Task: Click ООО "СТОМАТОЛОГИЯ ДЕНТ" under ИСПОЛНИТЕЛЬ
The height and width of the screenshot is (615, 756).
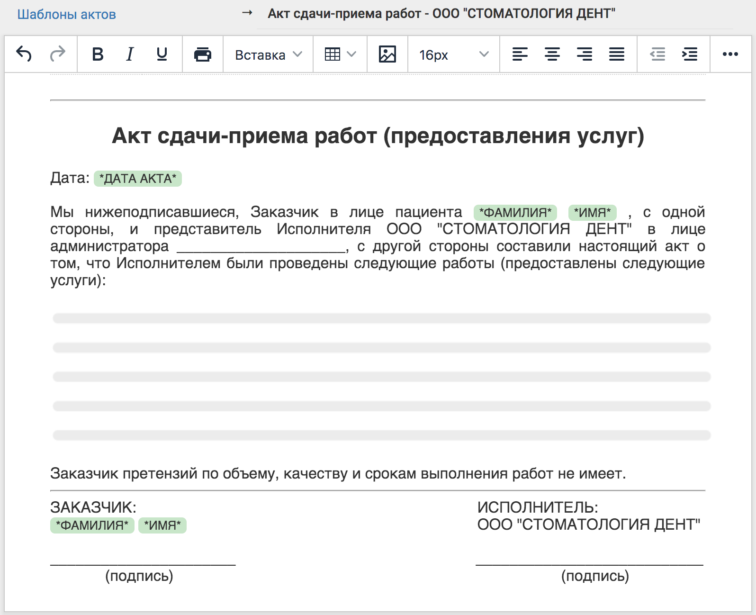Action: (x=589, y=525)
